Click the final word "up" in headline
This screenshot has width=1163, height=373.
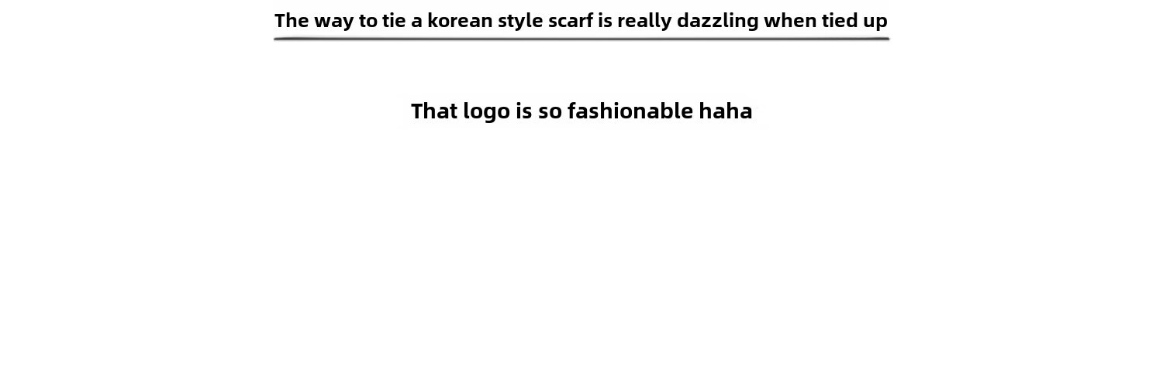point(876,22)
